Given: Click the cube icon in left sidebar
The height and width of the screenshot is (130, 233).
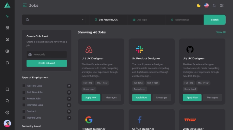Looking at the screenshot, I should pyautogui.click(x=7, y=39).
